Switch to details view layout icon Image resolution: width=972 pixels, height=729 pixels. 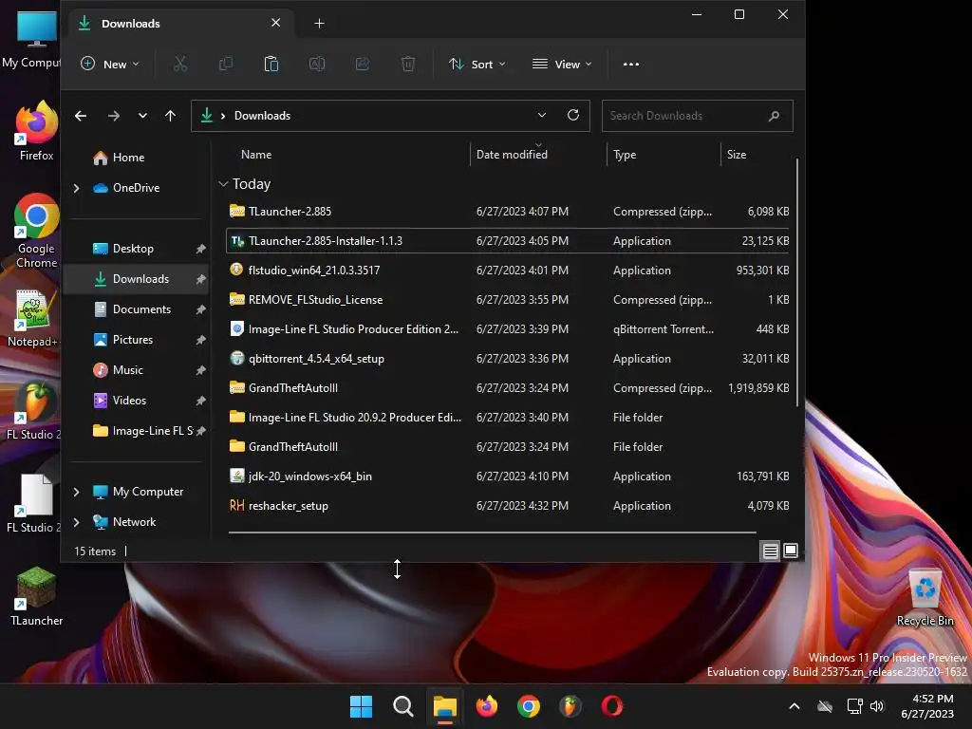(770, 551)
